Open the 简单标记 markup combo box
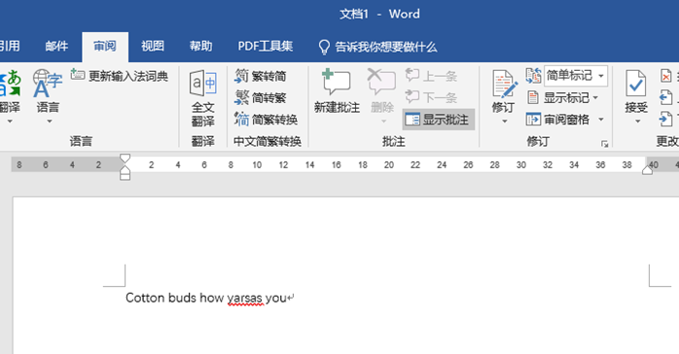 pos(576,76)
